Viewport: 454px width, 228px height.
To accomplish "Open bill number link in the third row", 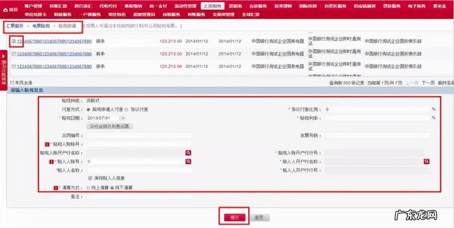I will (x=55, y=66).
